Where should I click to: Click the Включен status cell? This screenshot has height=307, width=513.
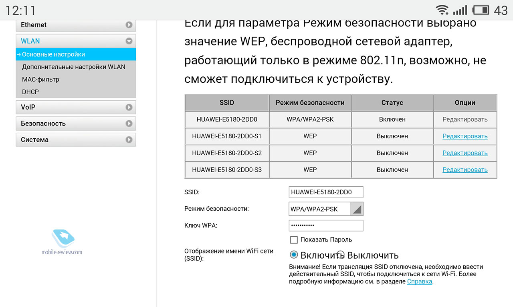click(392, 120)
